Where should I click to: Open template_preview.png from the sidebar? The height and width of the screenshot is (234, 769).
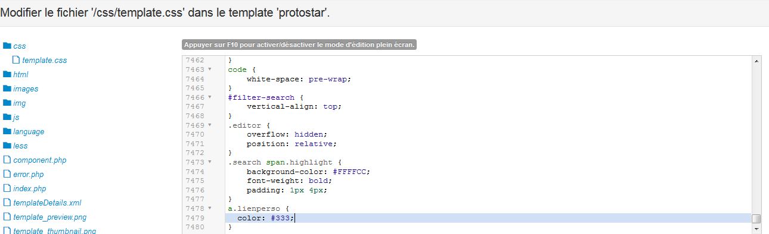pos(49,217)
